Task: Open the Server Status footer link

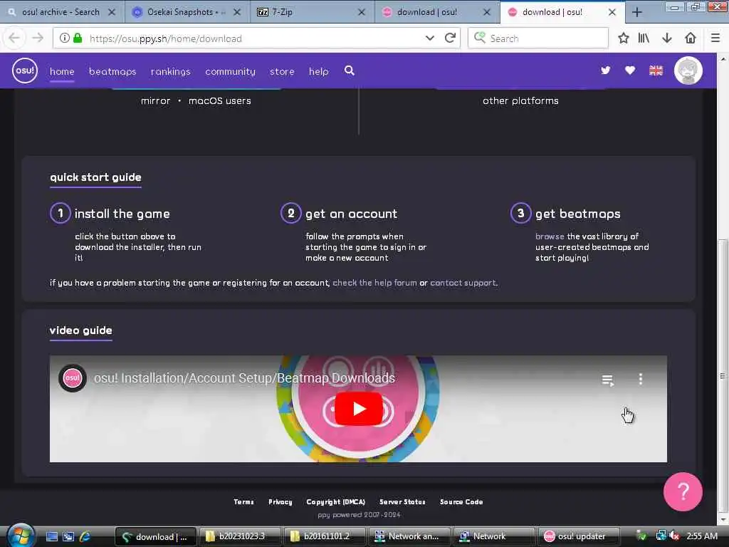Action: 403,502
